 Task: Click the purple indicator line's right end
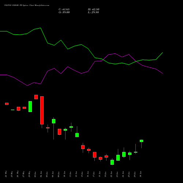coord(163,74)
